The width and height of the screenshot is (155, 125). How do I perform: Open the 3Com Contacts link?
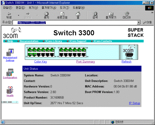(102, 41)
